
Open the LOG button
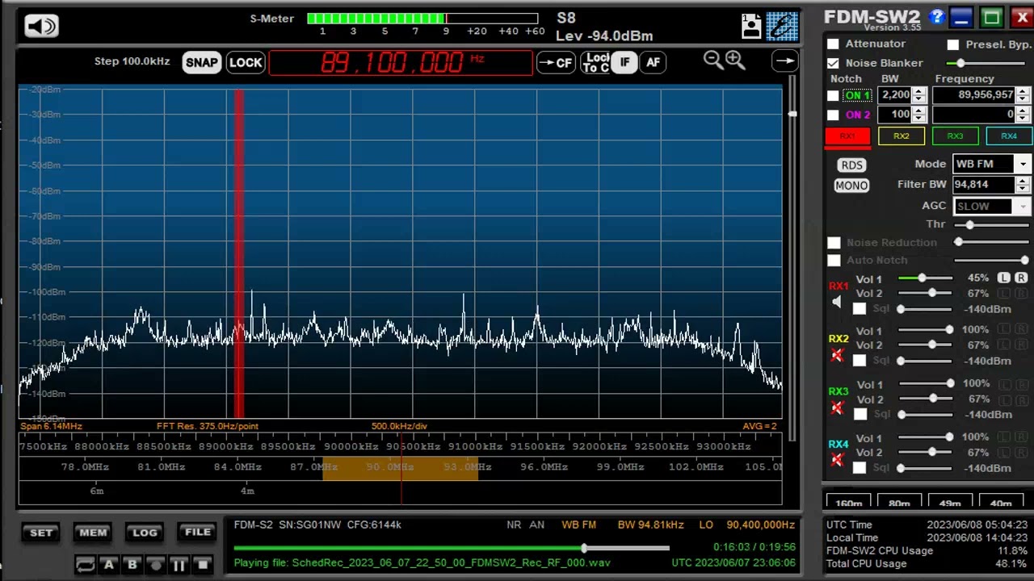145,533
